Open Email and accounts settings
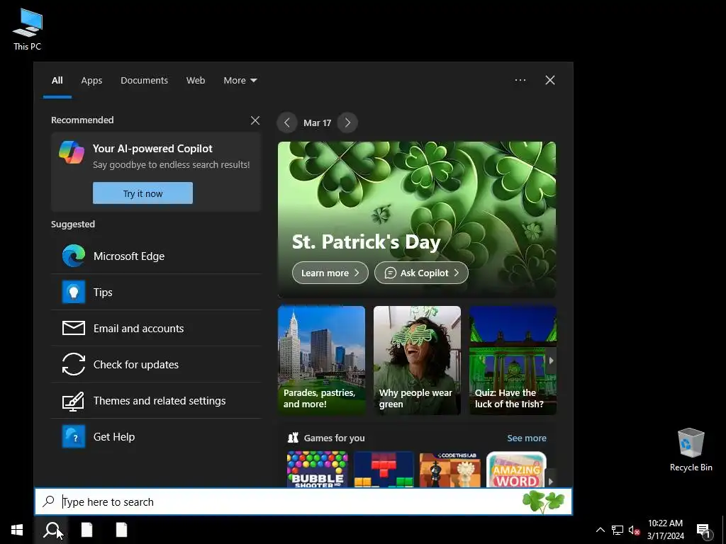 tap(156, 329)
